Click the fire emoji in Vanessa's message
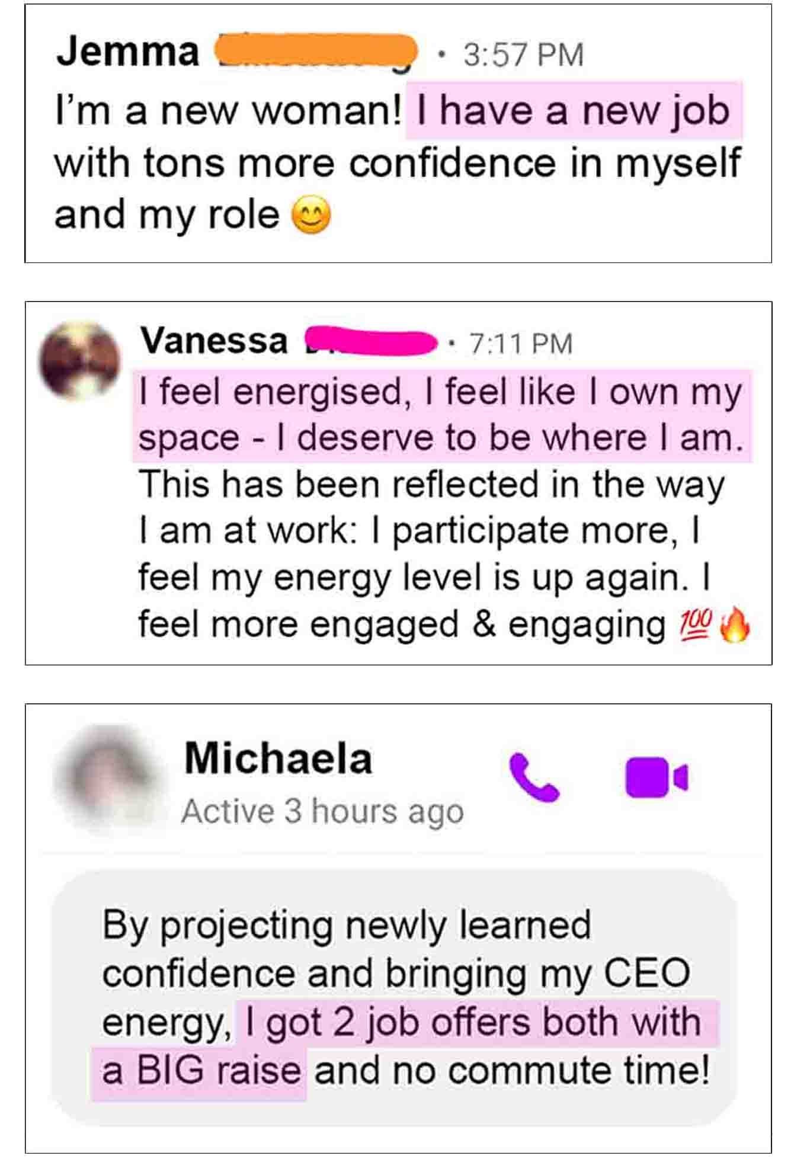Image resolution: width=794 pixels, height=1175 pixels. 734,624
